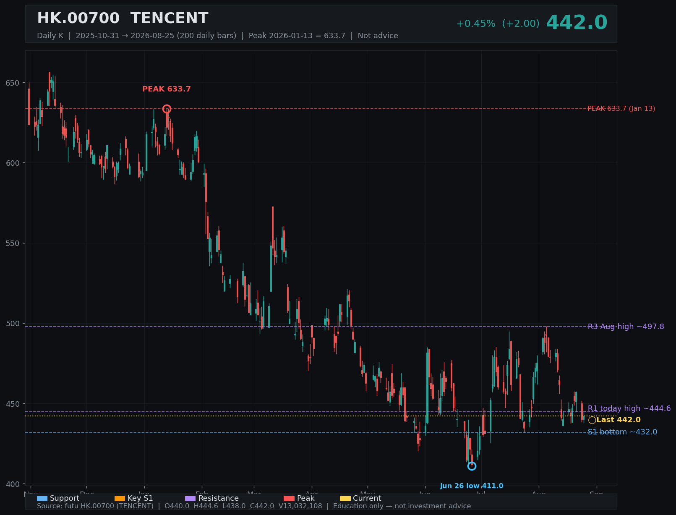Click the 400 price axis label

coord(13,484)
